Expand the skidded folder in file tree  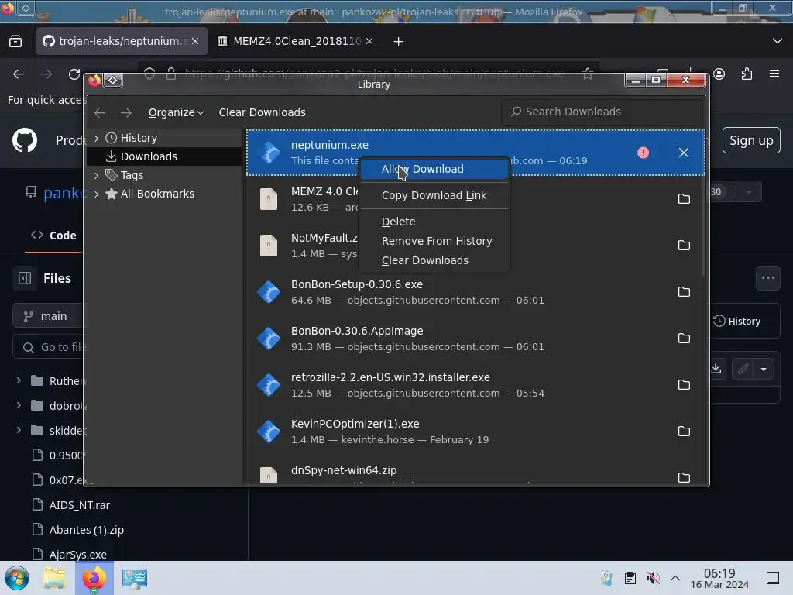(19, 430)
